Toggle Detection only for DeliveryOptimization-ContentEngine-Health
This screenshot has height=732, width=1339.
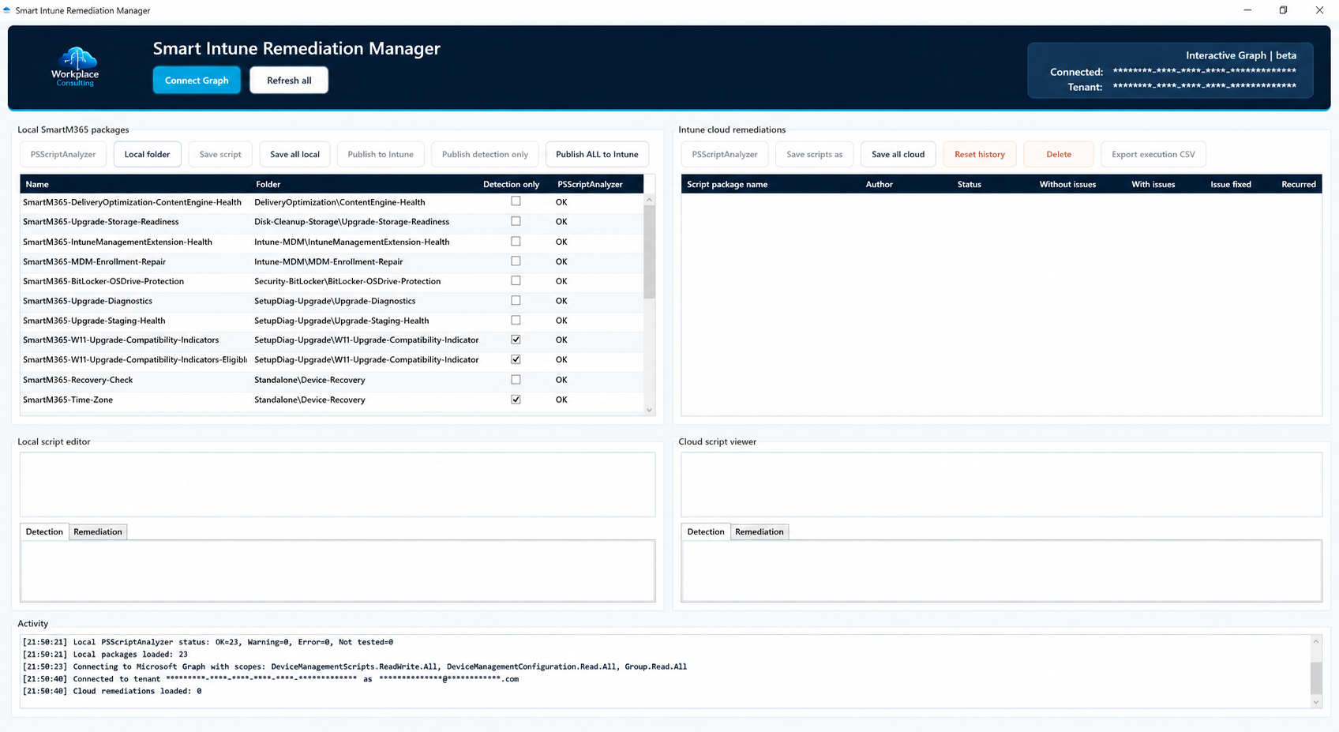[x=516, y=201]
